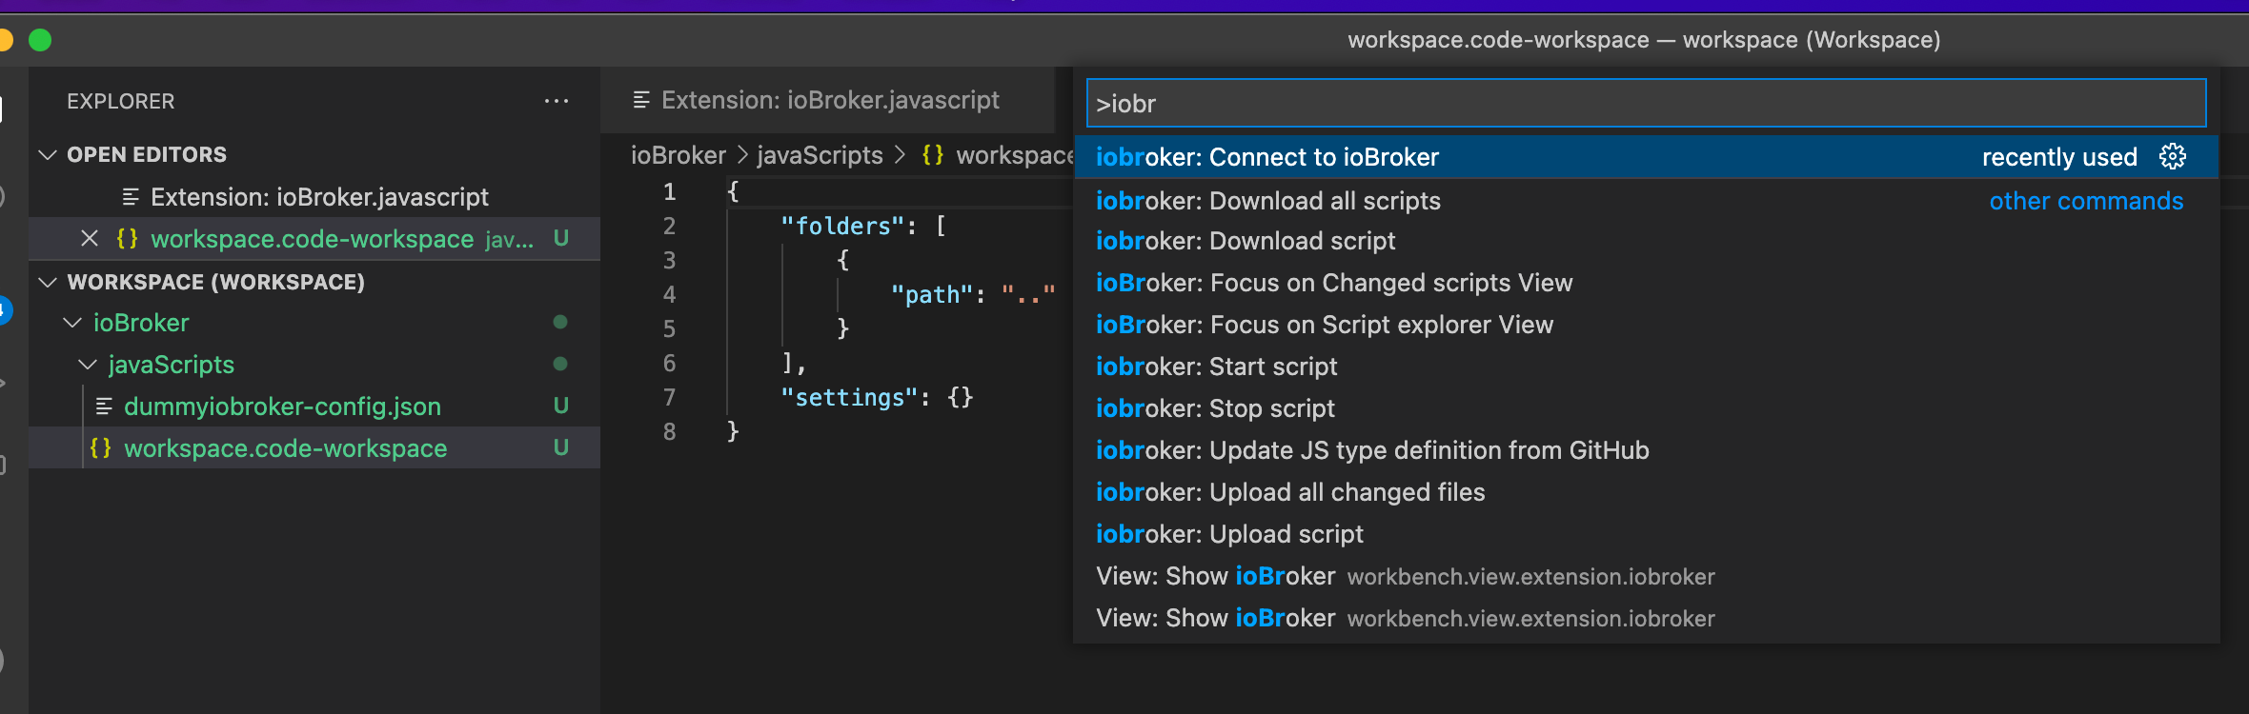Image resolution: width=2249 pixels, height=714 pixels.
Task: Run iobroker: Connect to ioBroker command
Action: pos(1646,157)
